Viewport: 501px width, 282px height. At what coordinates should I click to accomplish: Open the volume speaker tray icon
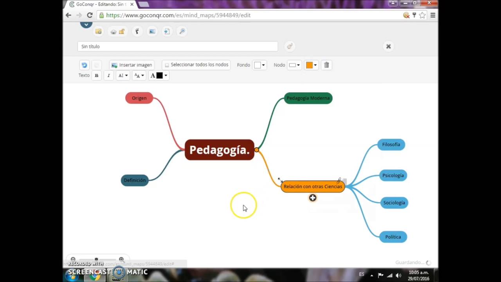tap(398, 275)
